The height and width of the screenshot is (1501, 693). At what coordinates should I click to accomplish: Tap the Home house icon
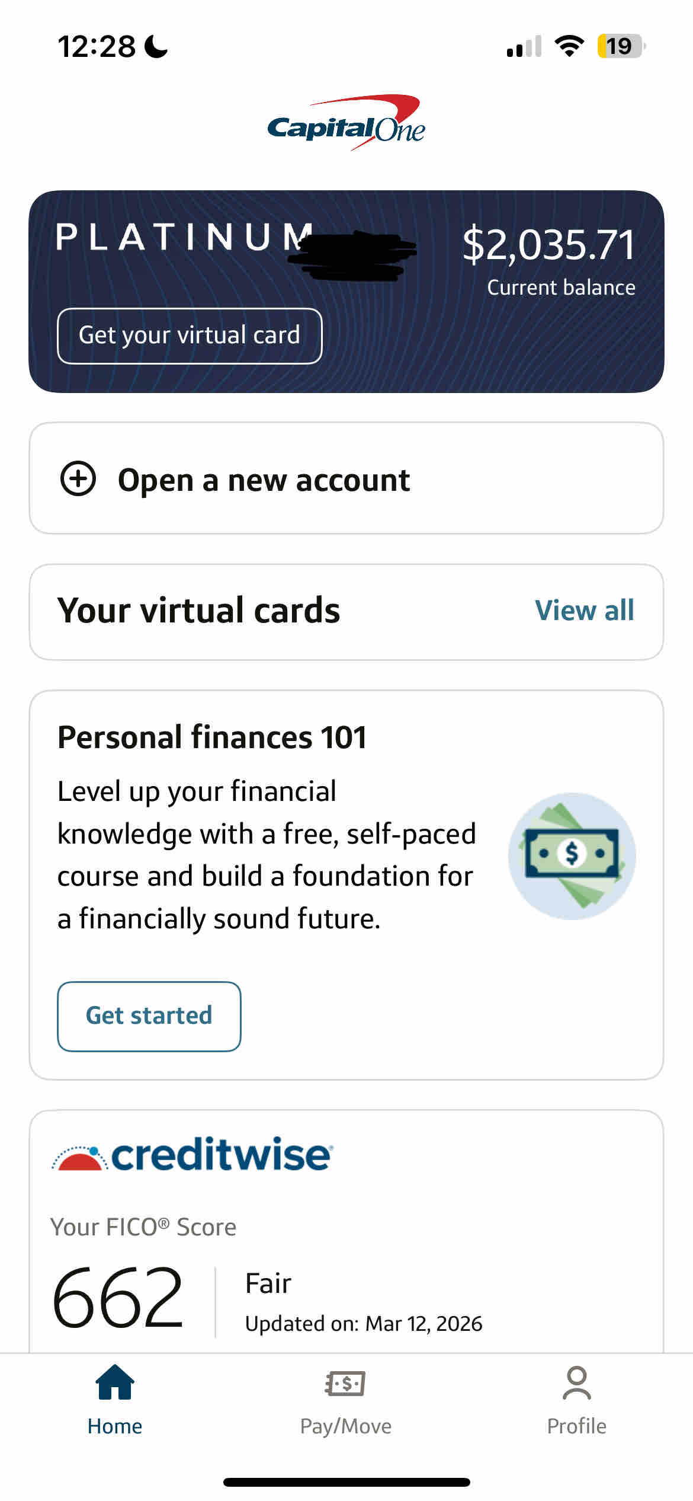tap(115, 1382)
